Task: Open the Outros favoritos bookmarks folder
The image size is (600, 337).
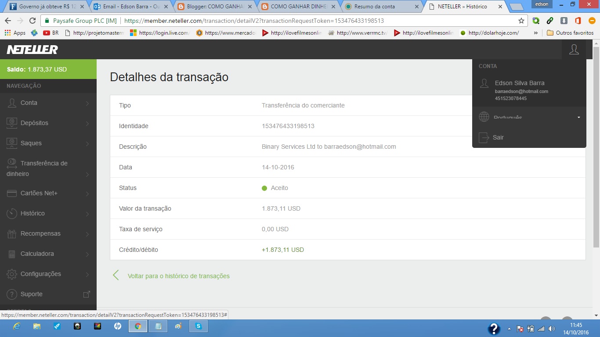Action: (x=570, y=32)
